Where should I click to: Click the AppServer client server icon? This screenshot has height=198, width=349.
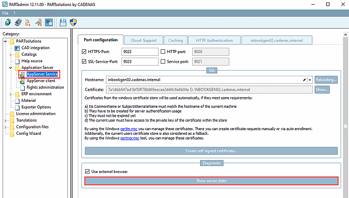click(22, 81)
